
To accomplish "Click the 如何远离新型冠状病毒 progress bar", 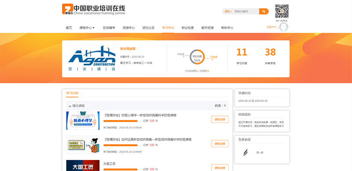I will (120, 145).
